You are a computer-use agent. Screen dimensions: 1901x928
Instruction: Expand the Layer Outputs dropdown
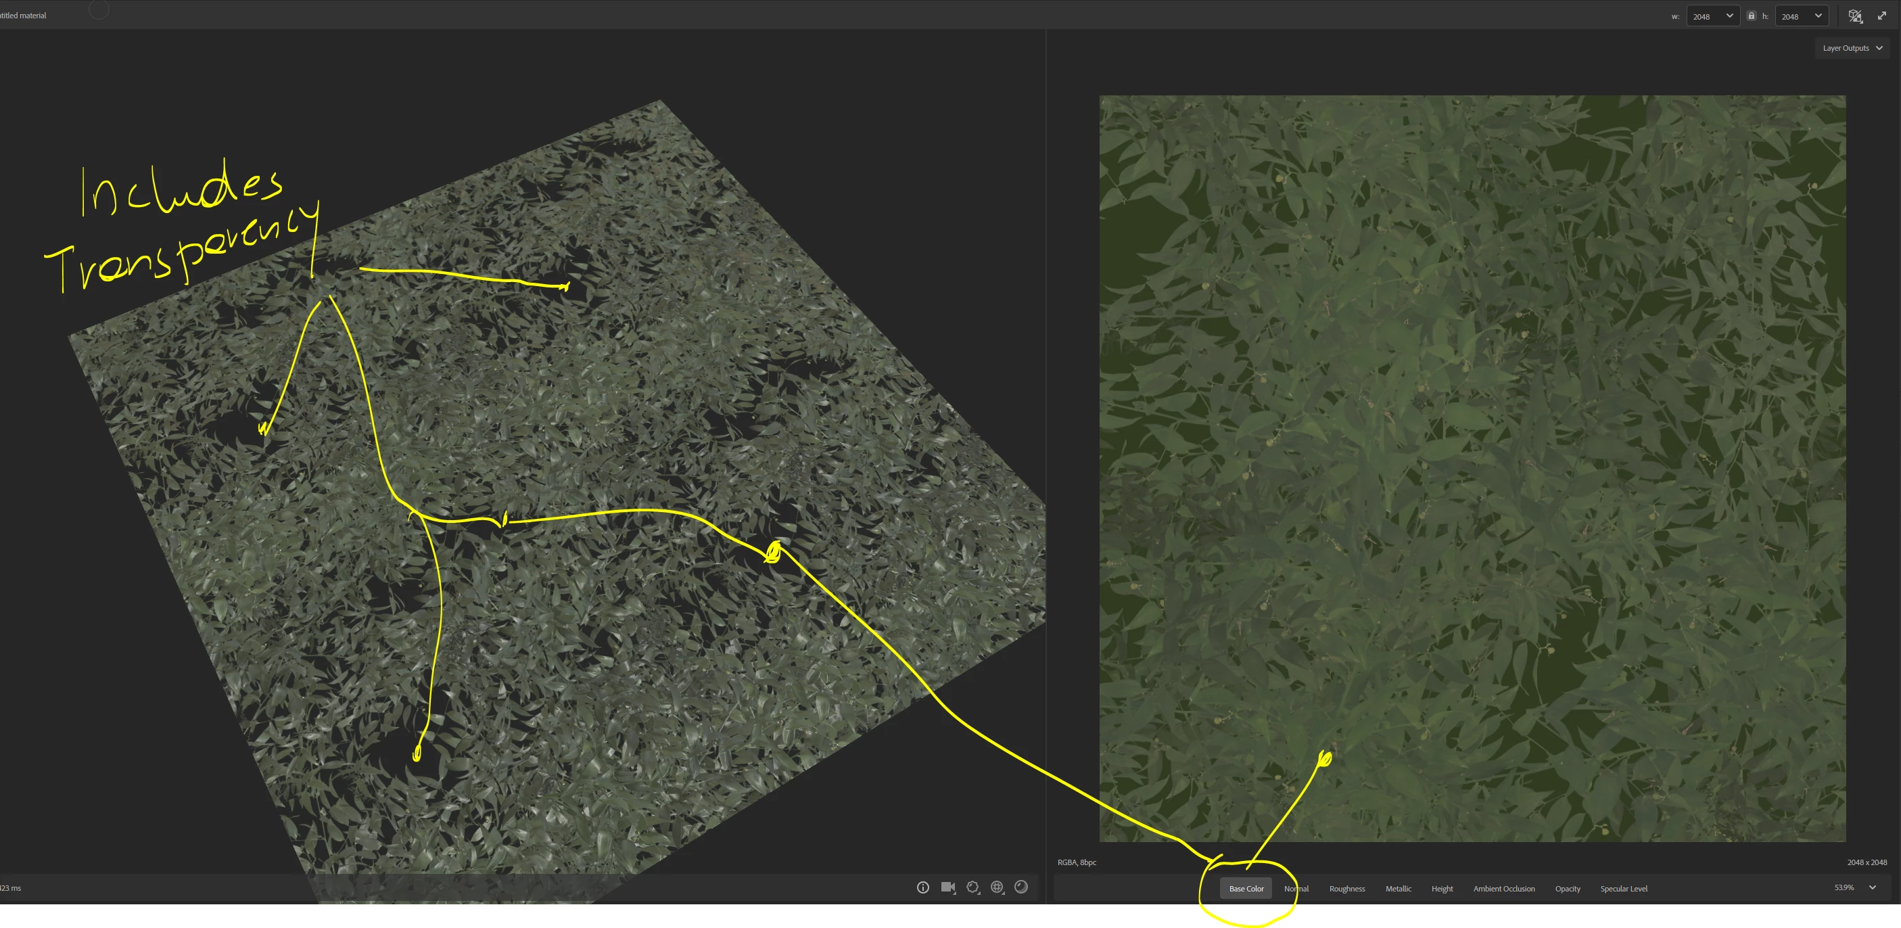click(1852, 48)
